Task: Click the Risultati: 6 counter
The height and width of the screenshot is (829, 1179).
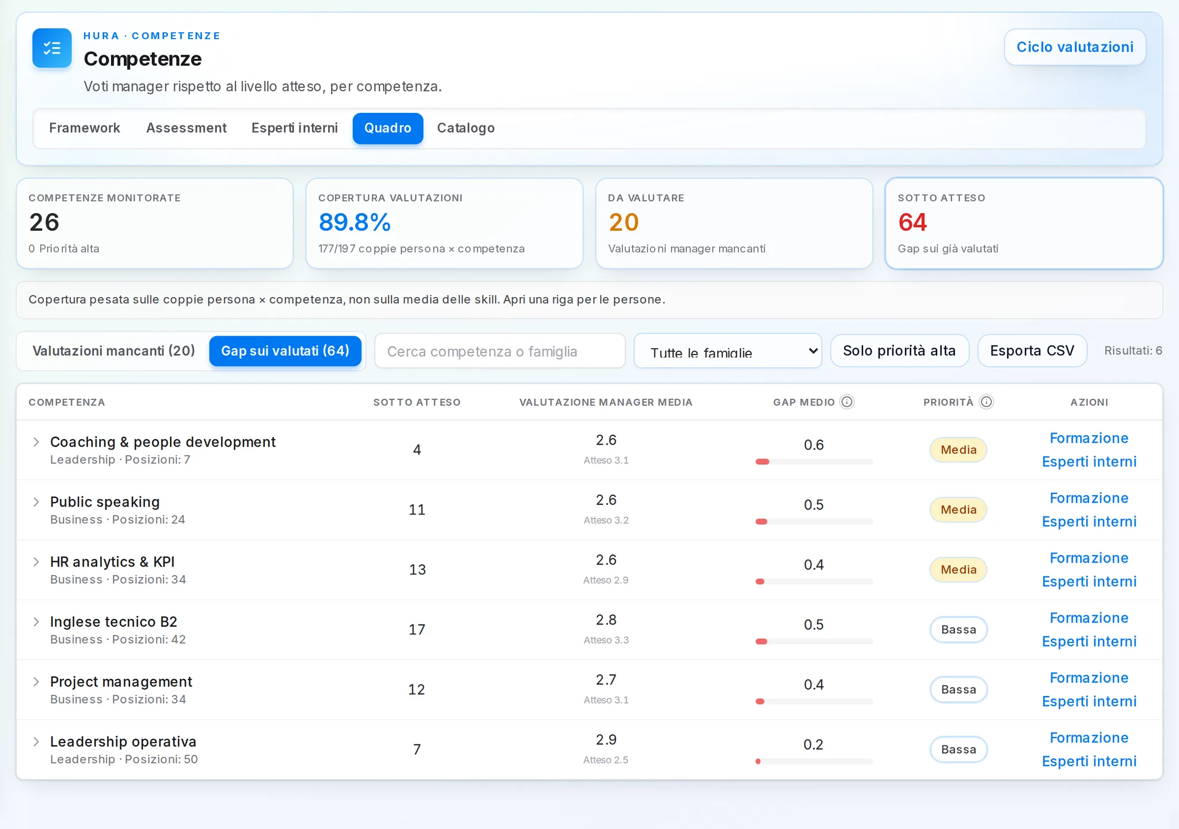Action: tap(1133, 351)
